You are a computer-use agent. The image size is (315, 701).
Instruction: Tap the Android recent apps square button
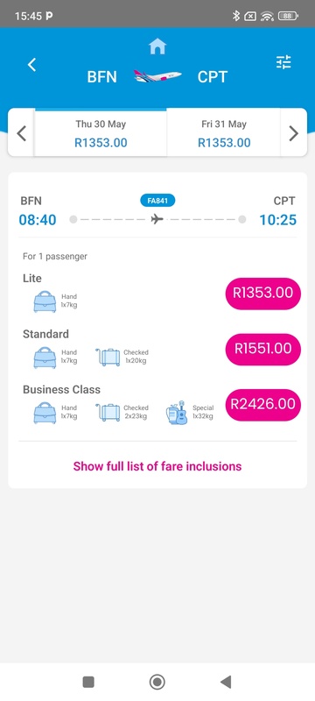[x=88, y=682]
